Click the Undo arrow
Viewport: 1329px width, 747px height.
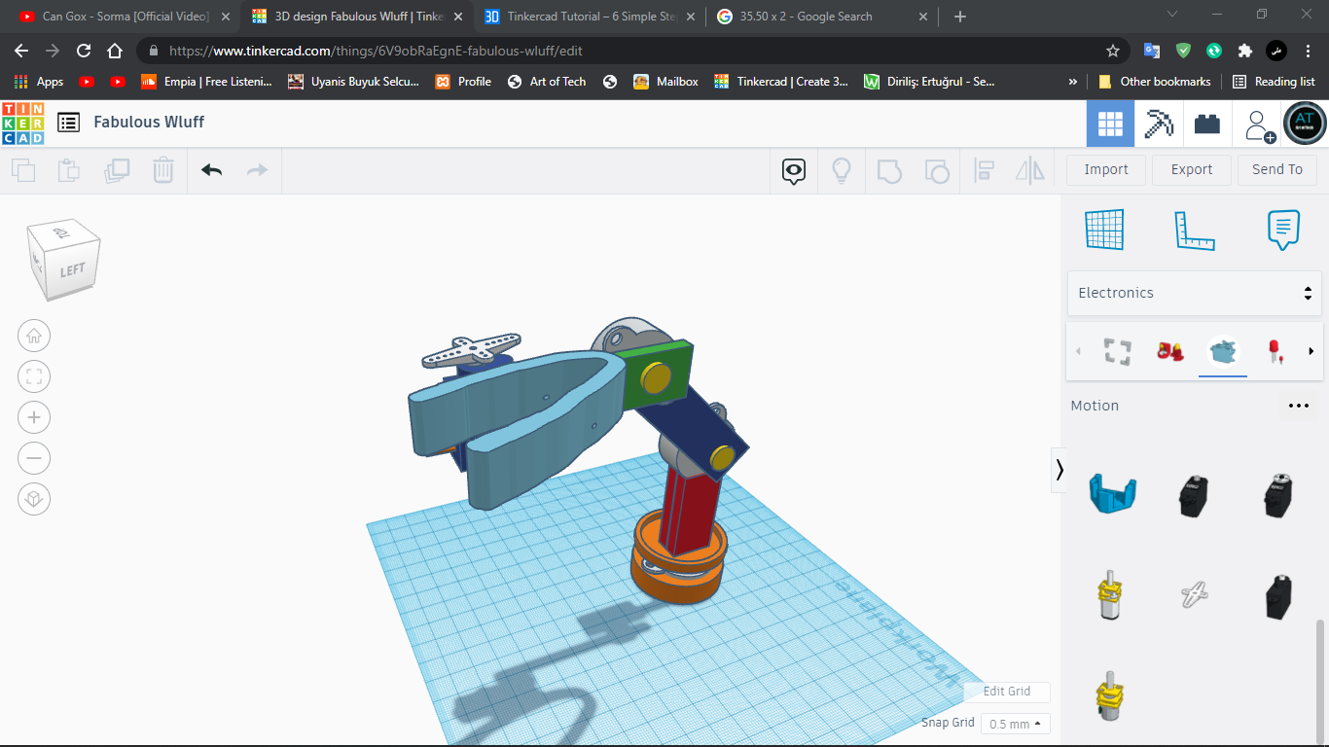pos(210,169)
